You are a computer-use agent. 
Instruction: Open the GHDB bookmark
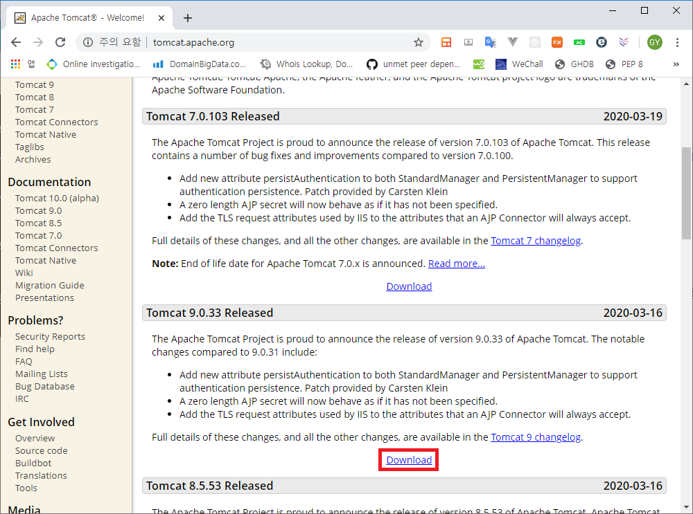574,64
